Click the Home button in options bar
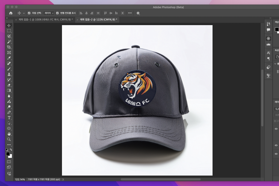This screenshot has height=186, width=279. (11, 13)
